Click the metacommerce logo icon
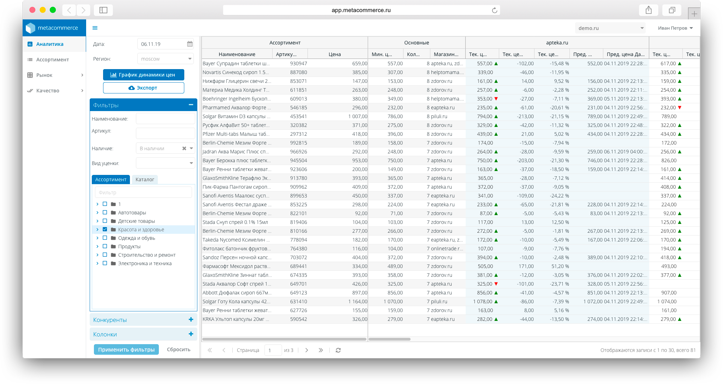The image size is (723, 384). click(31, 28)
